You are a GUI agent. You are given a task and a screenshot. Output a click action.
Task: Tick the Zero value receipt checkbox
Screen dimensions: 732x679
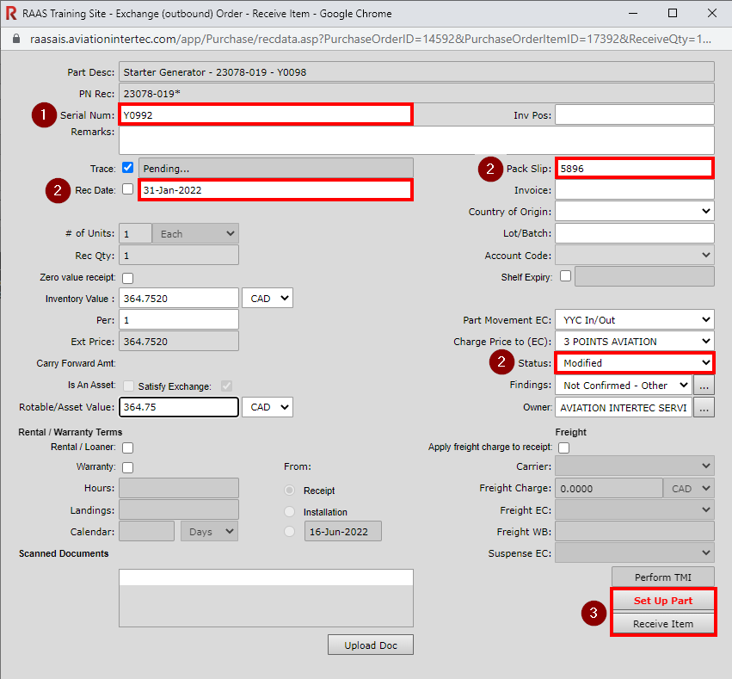[128, 278]
